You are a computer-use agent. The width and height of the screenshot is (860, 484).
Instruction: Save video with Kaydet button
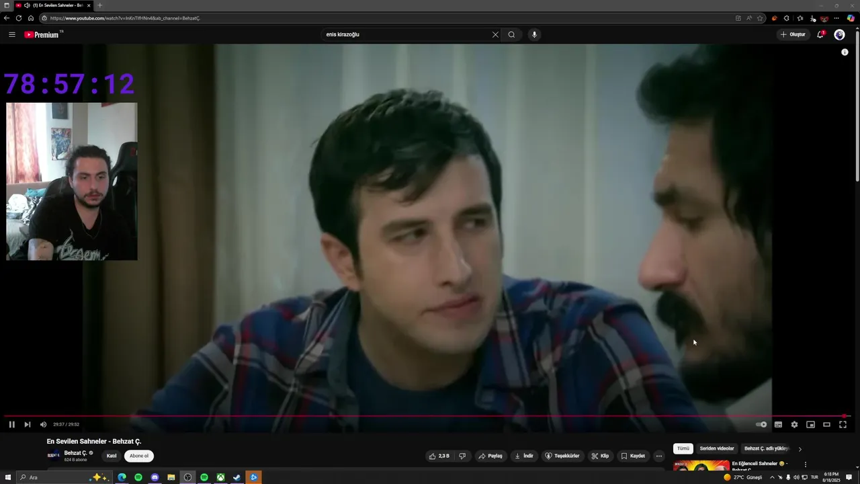(x=633, y=456)
